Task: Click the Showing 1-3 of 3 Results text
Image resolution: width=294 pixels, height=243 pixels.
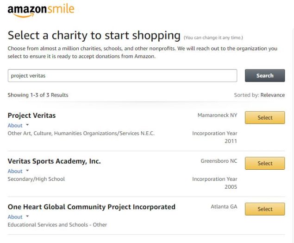Action: pos(38,95)
